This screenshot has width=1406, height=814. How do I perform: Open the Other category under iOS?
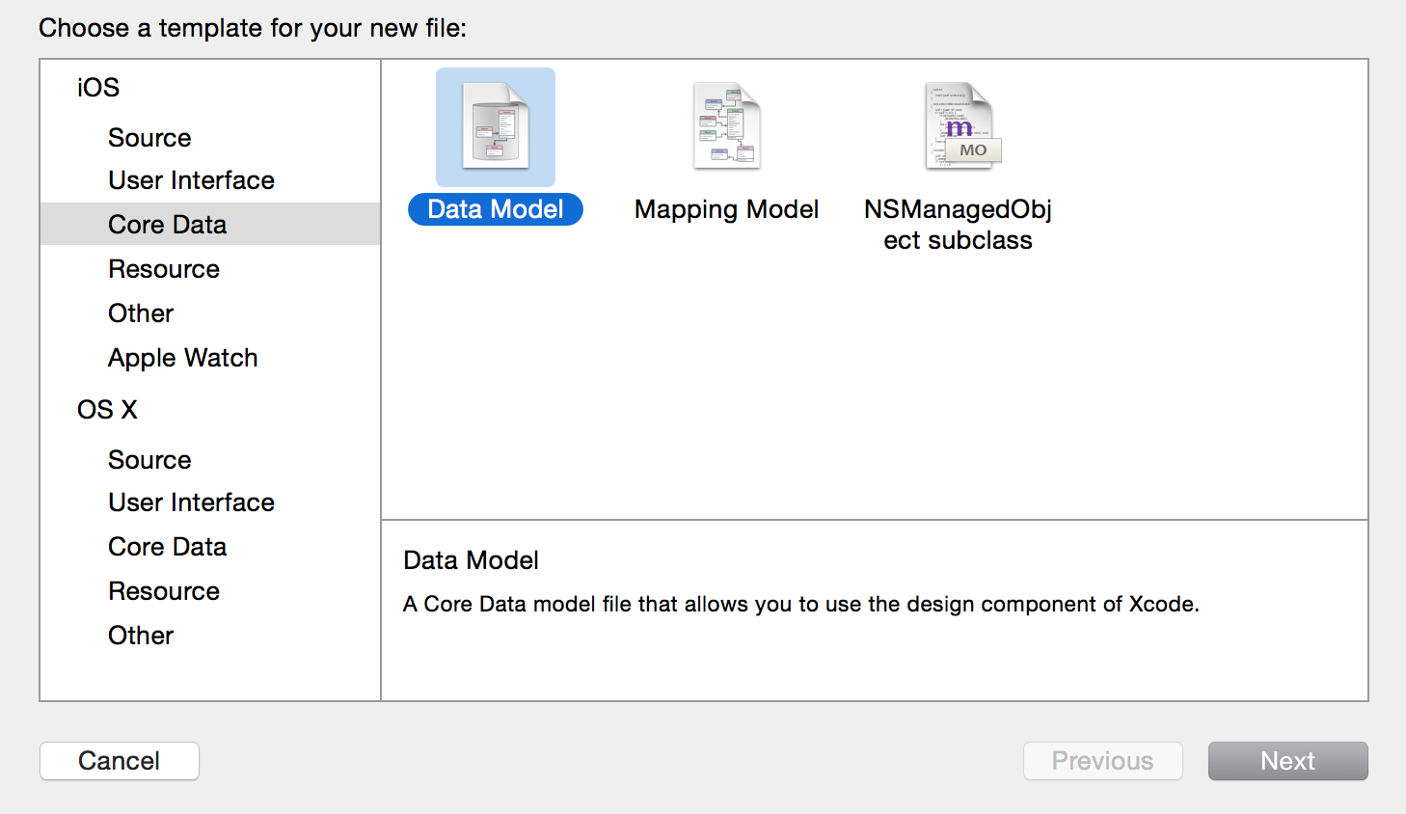(x=141, y=313)
